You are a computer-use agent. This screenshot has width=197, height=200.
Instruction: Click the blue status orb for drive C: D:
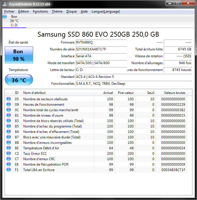coord(5,17)
